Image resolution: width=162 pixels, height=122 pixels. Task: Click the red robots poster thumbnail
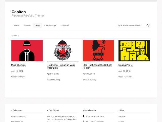98,51
